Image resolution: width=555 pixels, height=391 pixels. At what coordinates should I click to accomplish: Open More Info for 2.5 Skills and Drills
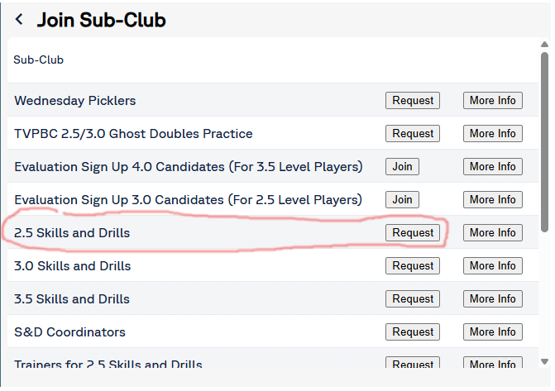(492, 233)
